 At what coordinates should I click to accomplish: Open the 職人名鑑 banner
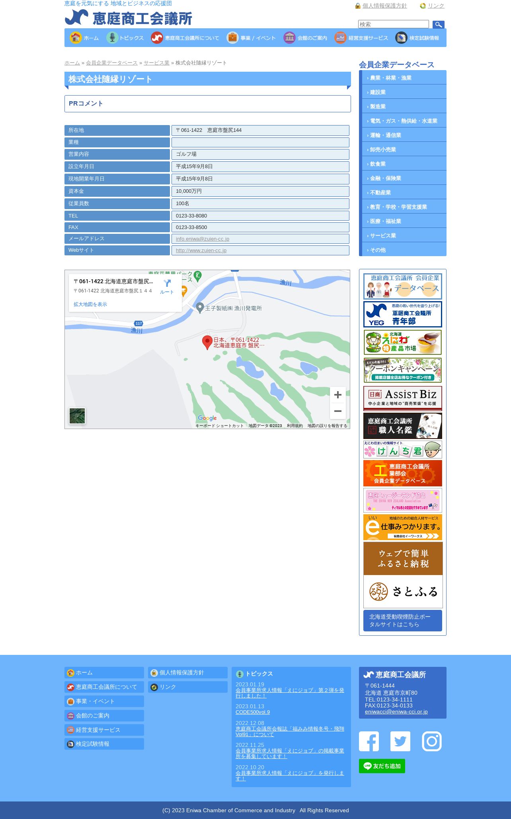403,426
